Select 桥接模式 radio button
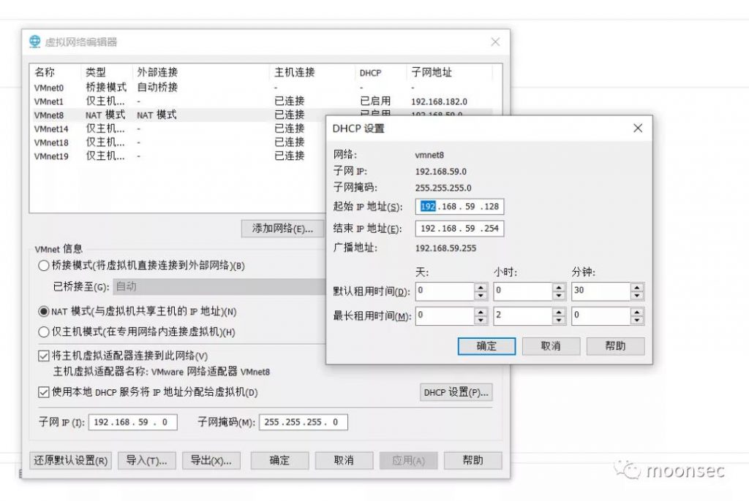The height and width of the screenshot is (501, 749). click(43, 266)
